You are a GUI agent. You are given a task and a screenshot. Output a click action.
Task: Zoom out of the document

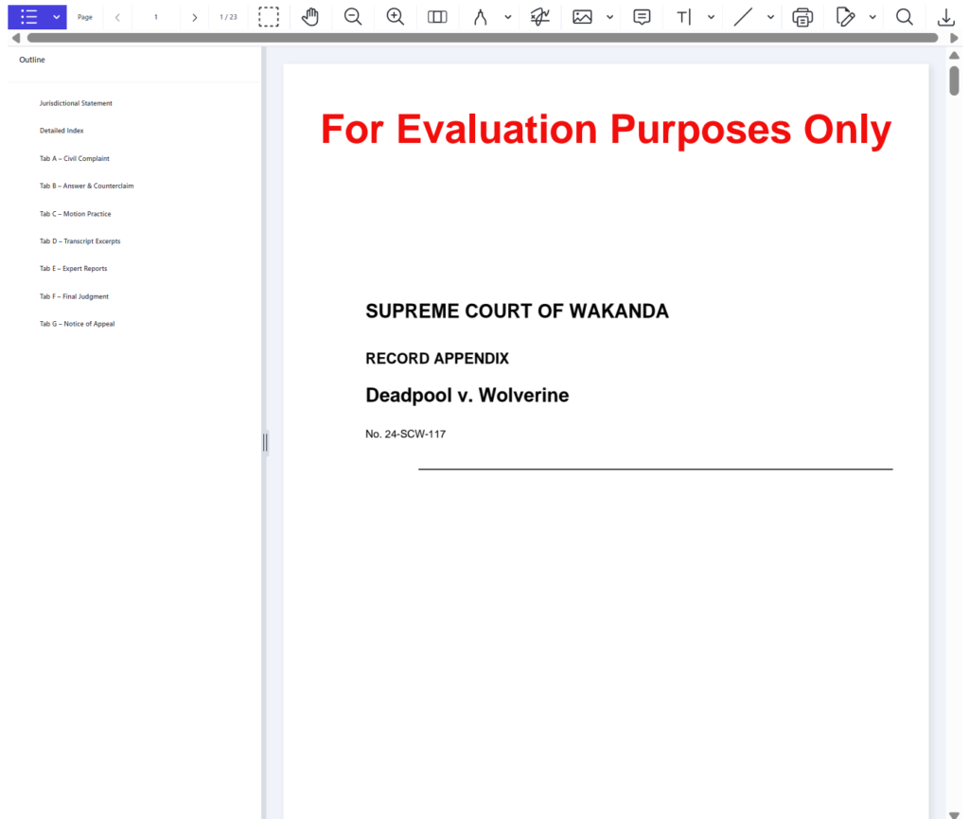[353, 17]
